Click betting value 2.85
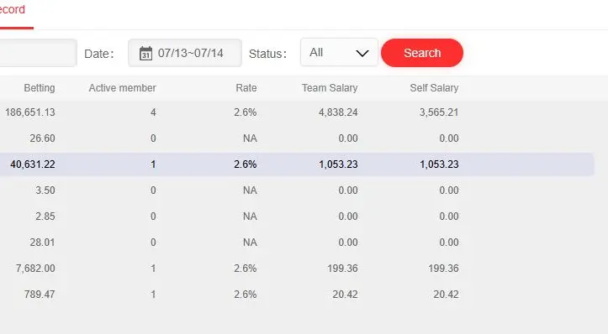The image size is (608, 334). click(x=45, y=216)
